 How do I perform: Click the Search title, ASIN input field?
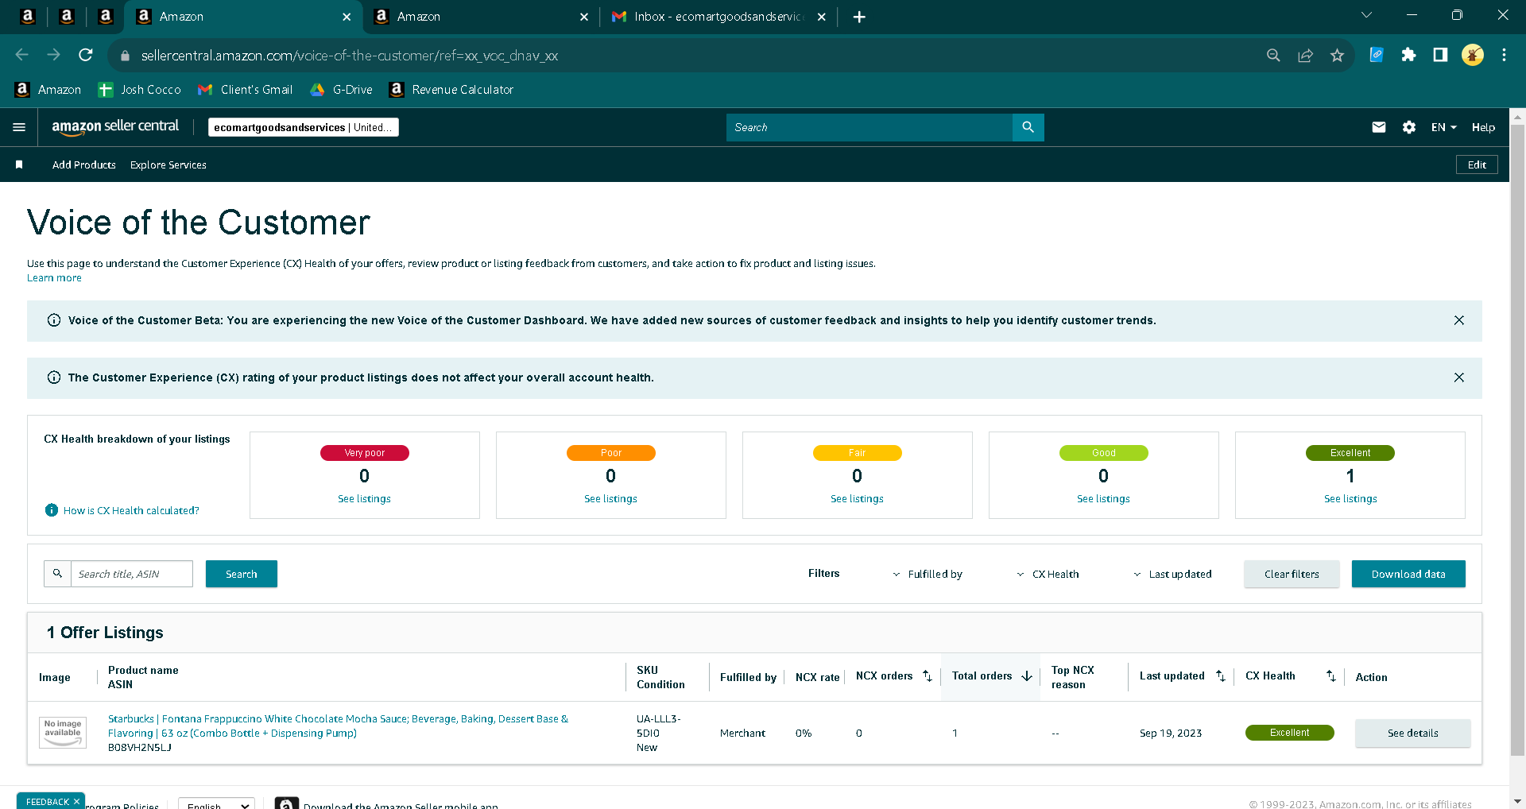[132, 574]
